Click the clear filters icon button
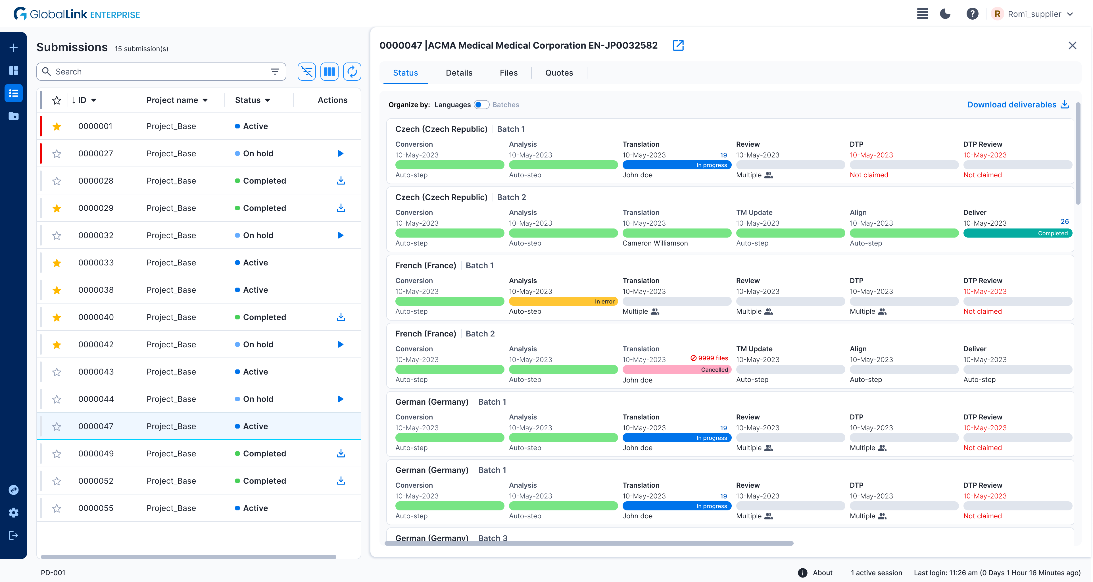This screenshot has width=1093, height=582. pyautogui.click(x=306, y=72)
